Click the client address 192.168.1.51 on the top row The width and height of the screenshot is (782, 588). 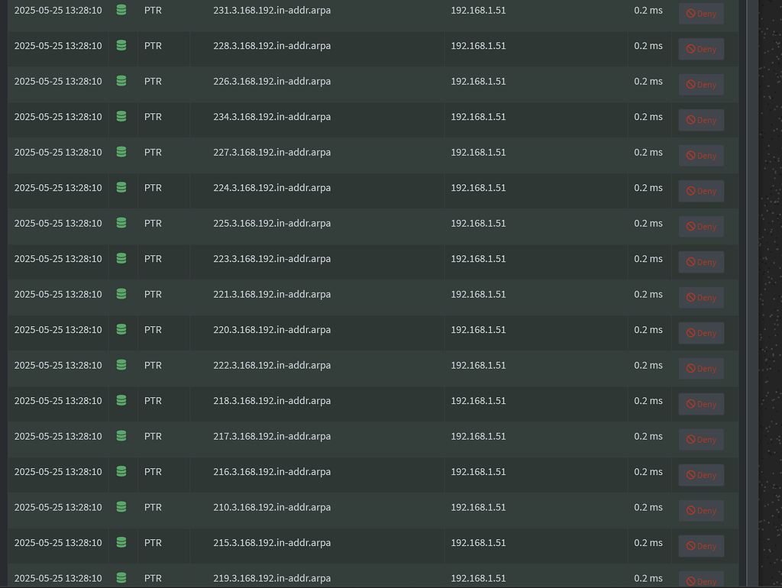point(479,10)
